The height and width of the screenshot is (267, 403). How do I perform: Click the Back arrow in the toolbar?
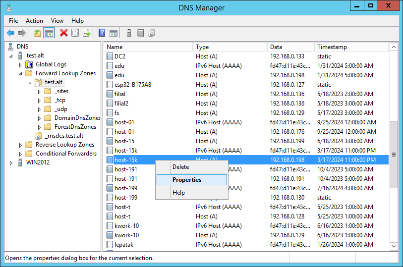coord(10,33)
